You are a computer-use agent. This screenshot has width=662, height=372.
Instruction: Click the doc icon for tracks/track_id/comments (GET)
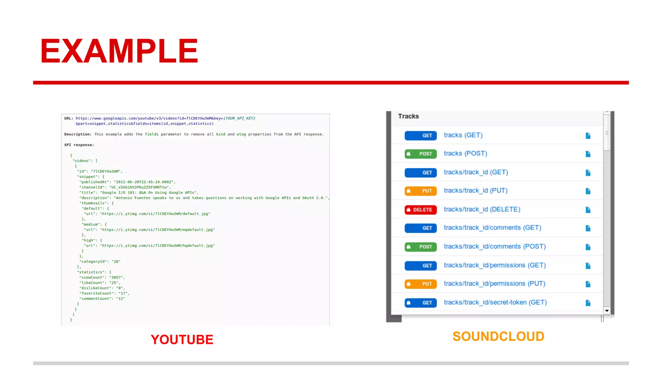click(x=588, y=228)
